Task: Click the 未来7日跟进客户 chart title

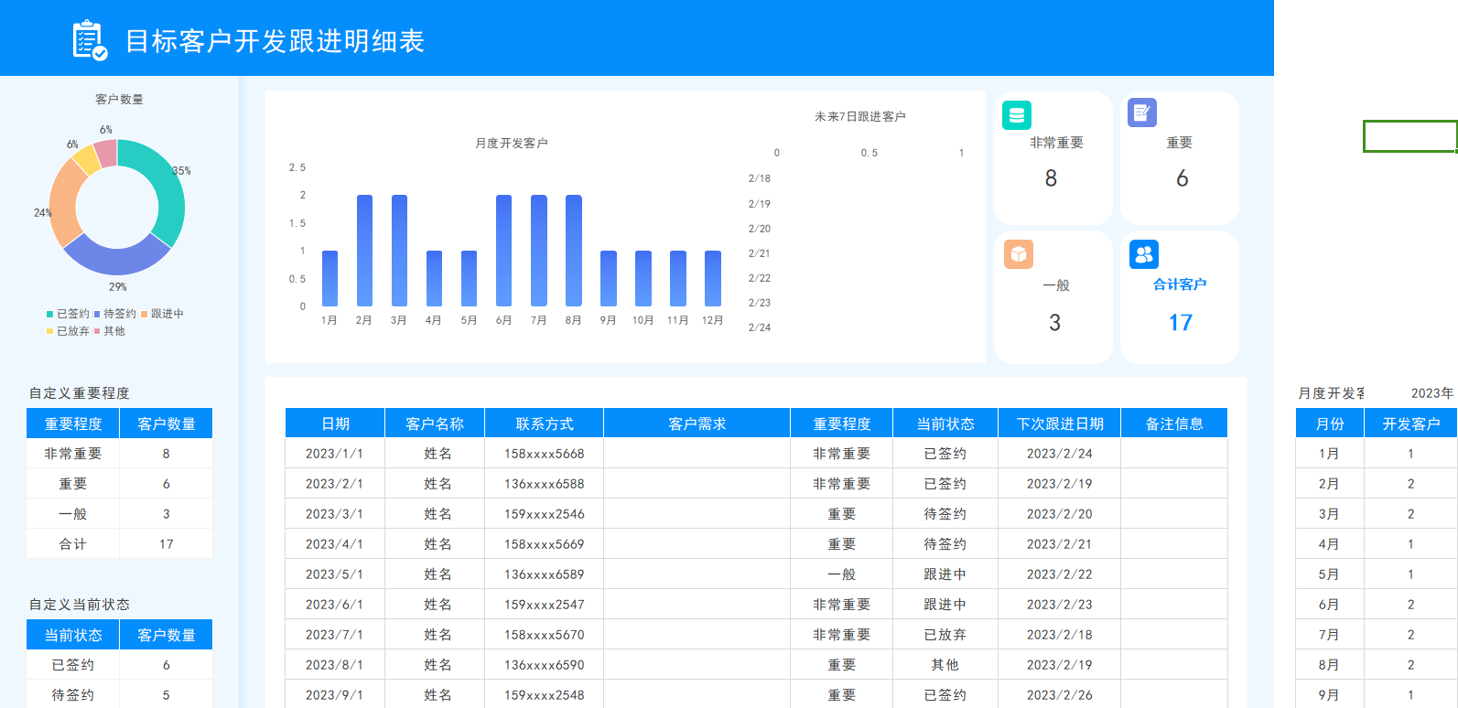Action: click(860, 117)
